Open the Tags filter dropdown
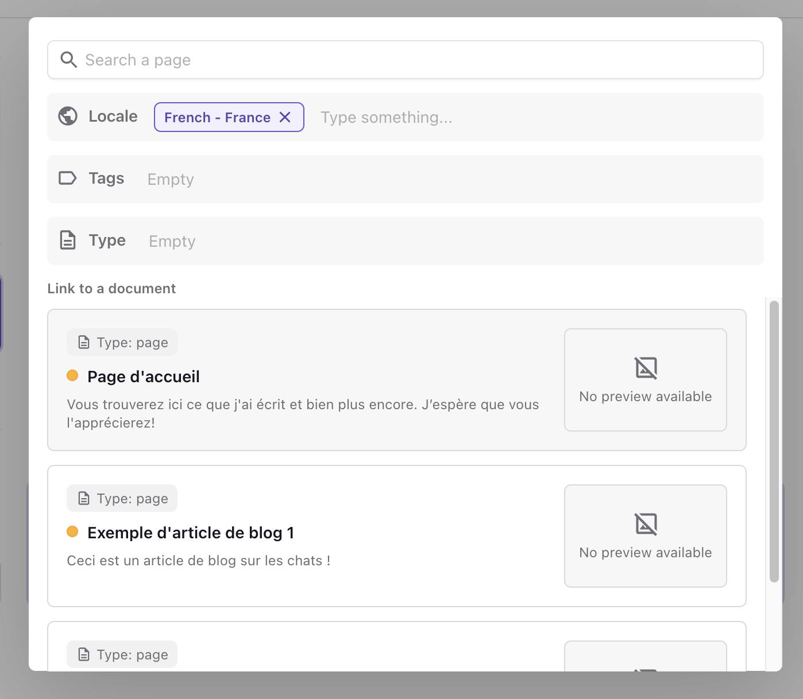The image size is (803, 699). pyautogui.click(x=448, y=179)
